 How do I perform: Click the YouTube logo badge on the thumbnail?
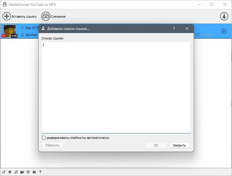4,36
